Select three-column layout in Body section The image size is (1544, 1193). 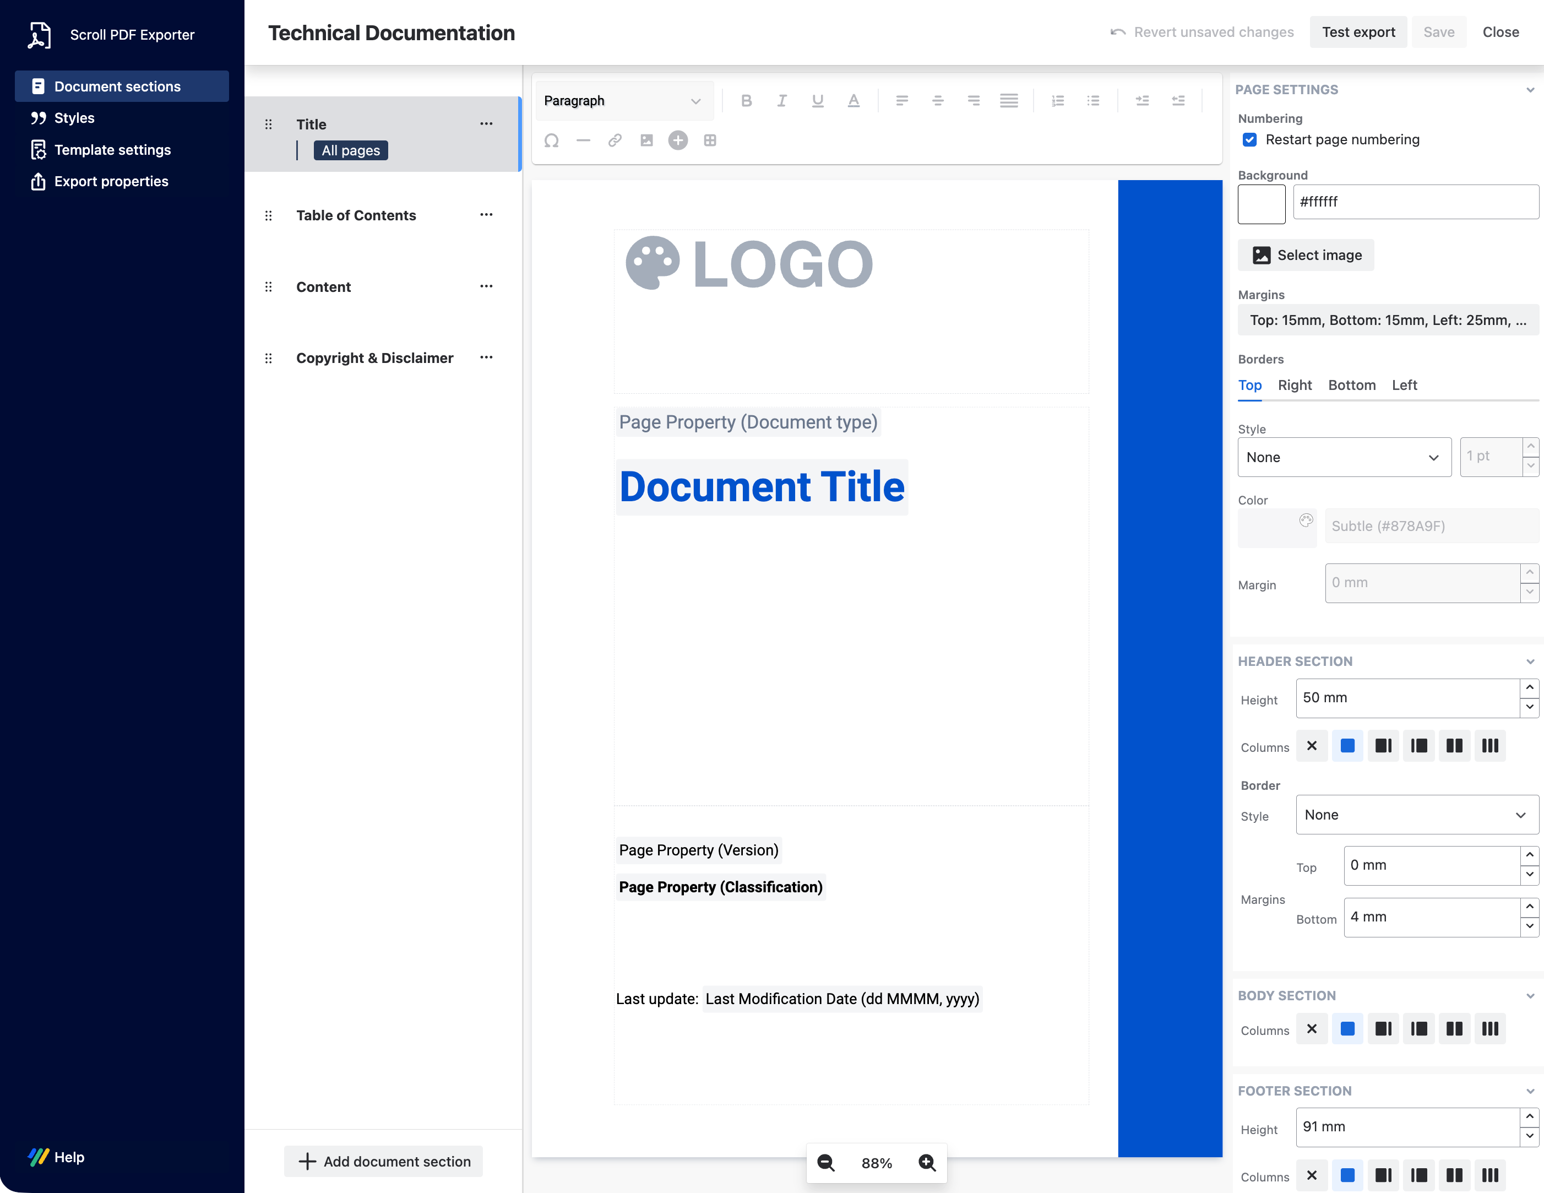pos(1490,1028)
